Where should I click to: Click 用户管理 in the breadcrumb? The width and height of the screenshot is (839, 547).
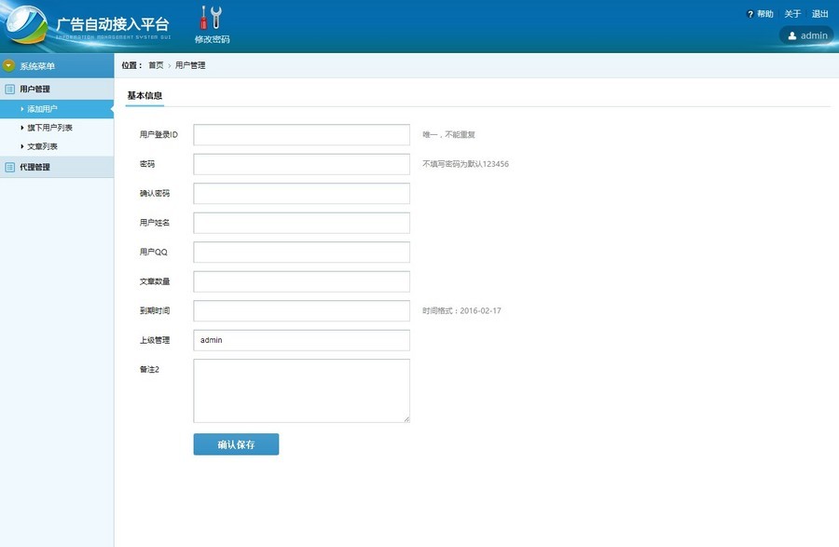tap(190, 65)
